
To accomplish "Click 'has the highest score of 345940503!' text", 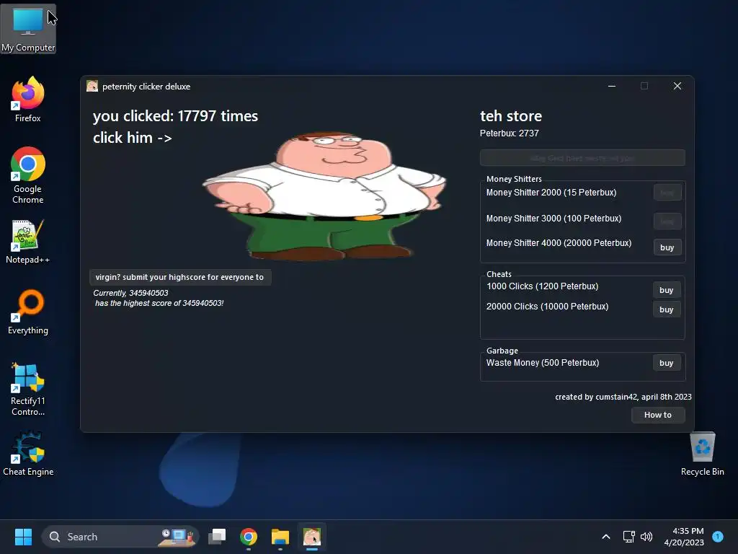I will [x=159, y=303].
